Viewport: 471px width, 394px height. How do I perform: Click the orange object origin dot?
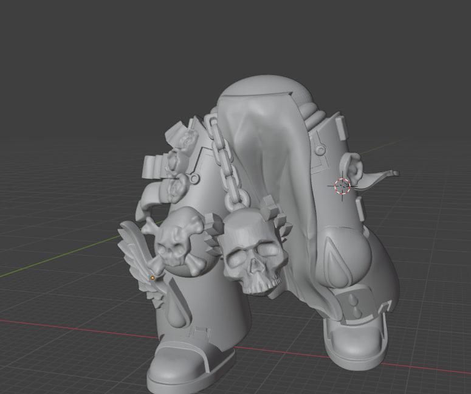pos(153,278)
